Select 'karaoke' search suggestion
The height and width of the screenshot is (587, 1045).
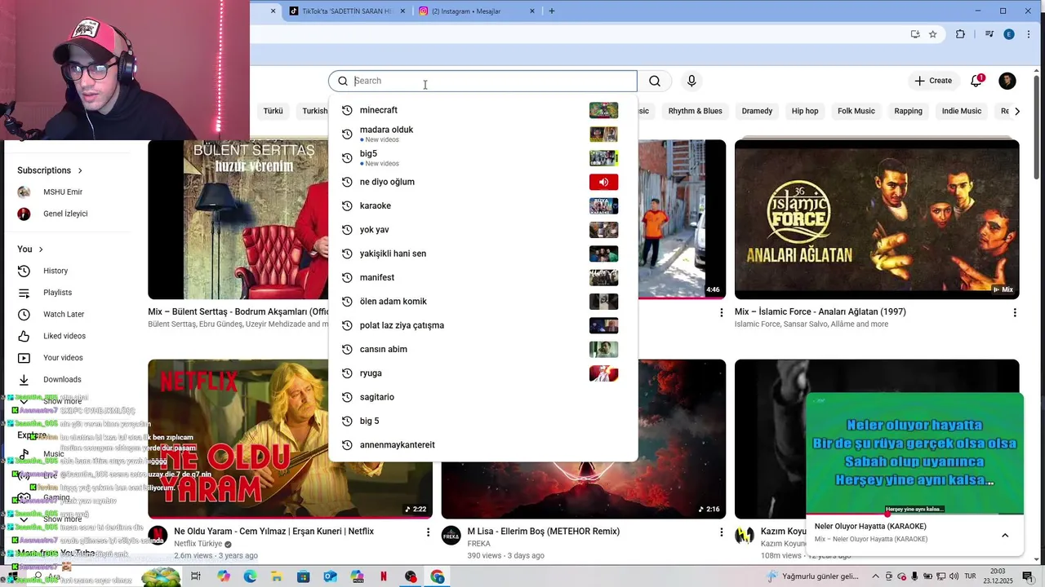click(482, 205)
